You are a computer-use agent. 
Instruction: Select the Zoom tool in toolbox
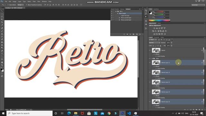coord(2,65)
